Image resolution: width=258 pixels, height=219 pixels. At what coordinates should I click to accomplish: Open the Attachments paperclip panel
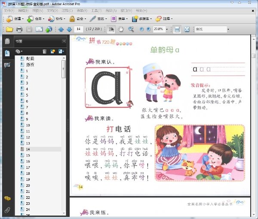7,210
